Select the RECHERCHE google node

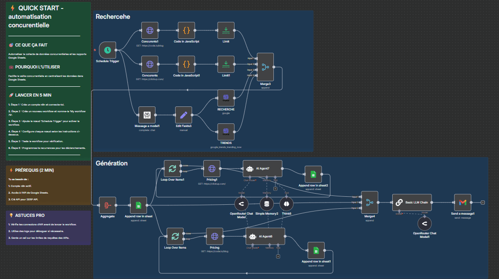click(x=226, y=98)
